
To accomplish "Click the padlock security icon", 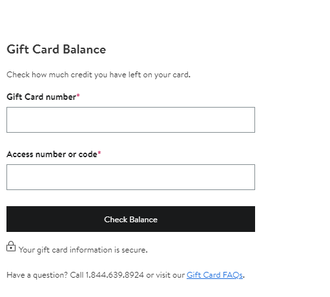I will [x=11, y=246].
